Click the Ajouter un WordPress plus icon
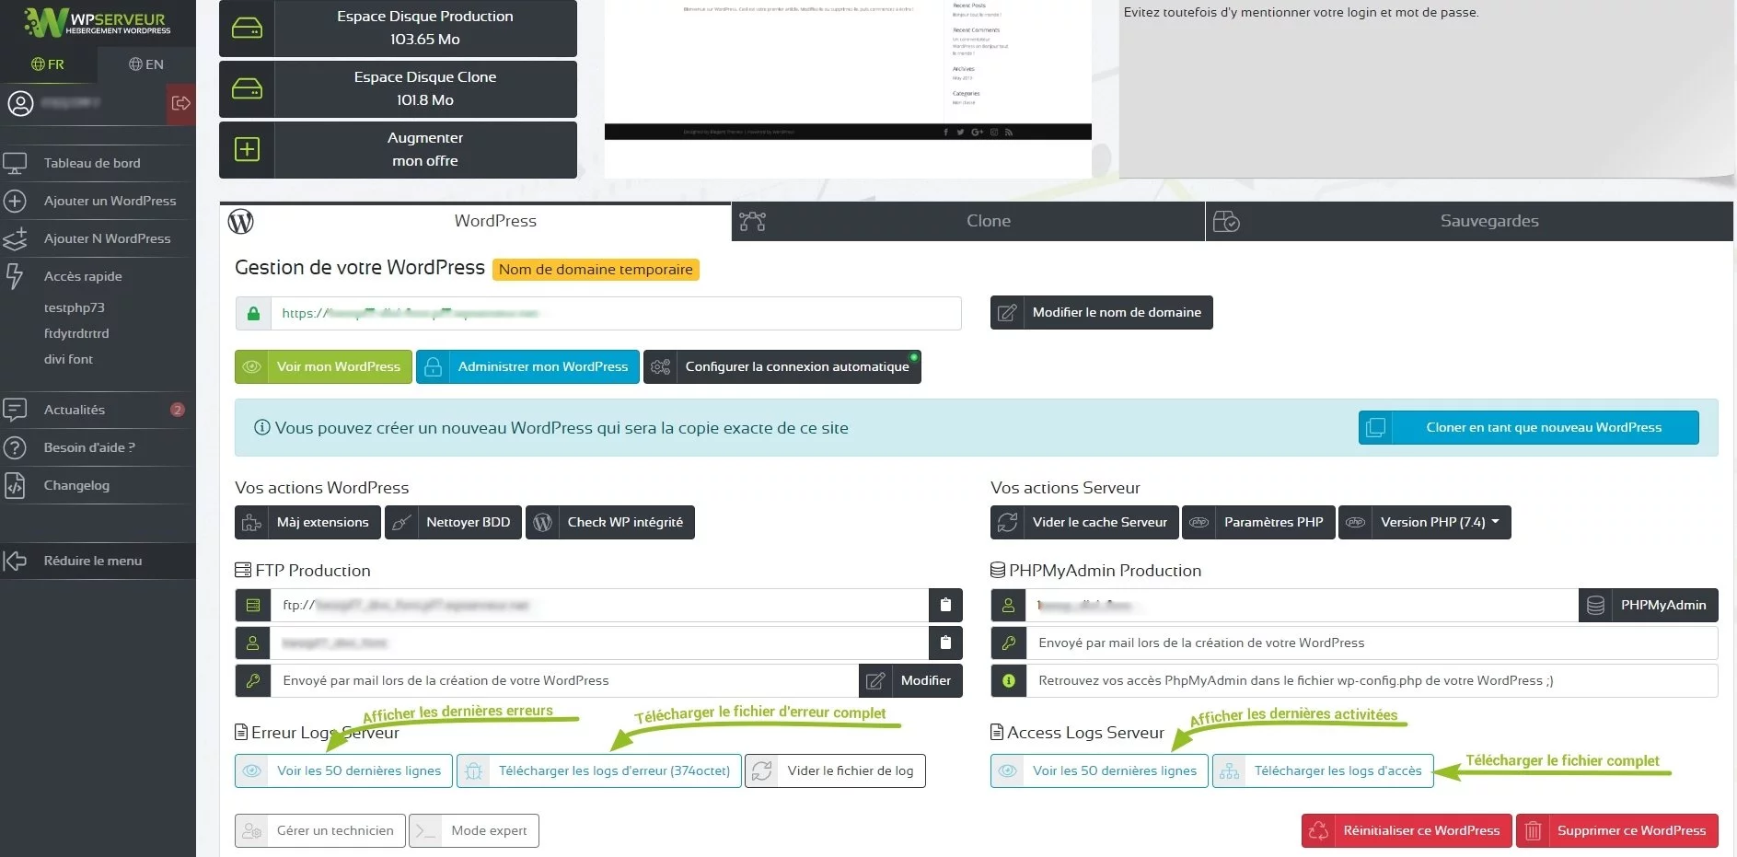1737x857 pixels. click(15, 201)
